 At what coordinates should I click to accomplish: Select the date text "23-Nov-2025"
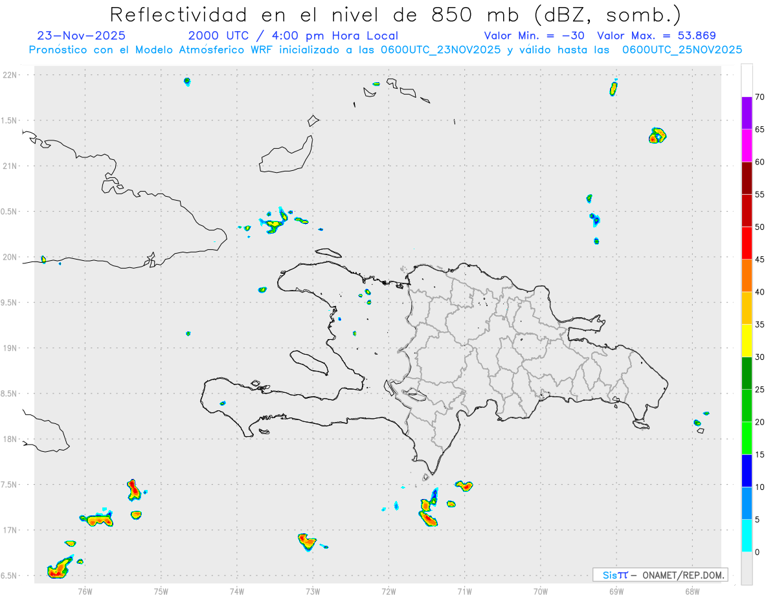(x=82, y=36)
